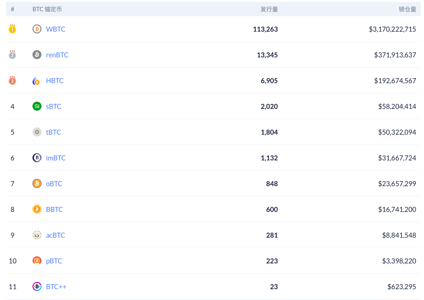Open the renBTC link
Image resolution: width=424 pixels, height=300 pixels.
tap(57, 55)
